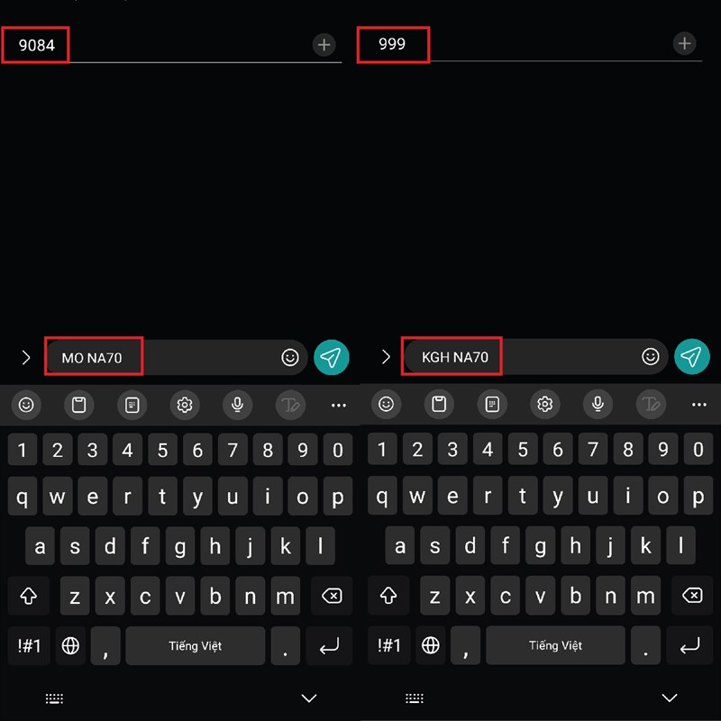This screenshot has height=721, width=721.
Task: Add recipient next to 999
Action: pyautogui.click(x=684, y=43)
